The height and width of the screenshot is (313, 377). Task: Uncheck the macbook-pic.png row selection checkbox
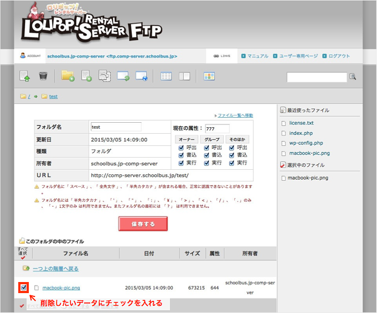[24, 288]
